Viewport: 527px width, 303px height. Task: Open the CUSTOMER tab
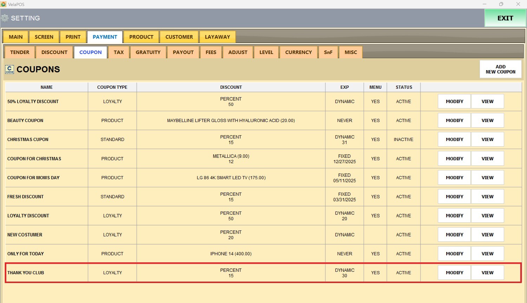pyautogui.click(x=179, y=37)
